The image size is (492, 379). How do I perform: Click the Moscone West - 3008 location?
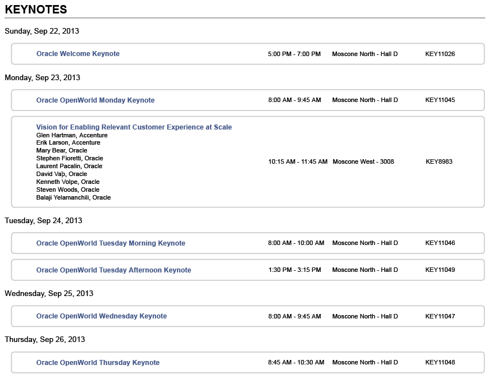(x=363, y=162)
